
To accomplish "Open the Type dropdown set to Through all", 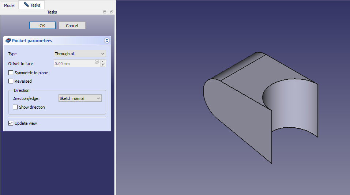I will tap(80, 54).
